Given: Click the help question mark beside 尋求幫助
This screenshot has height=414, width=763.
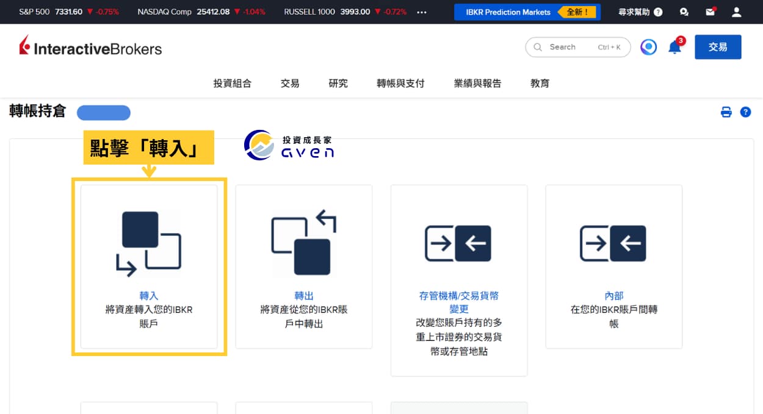Looking at the screenshot, I should click(658, 12).
